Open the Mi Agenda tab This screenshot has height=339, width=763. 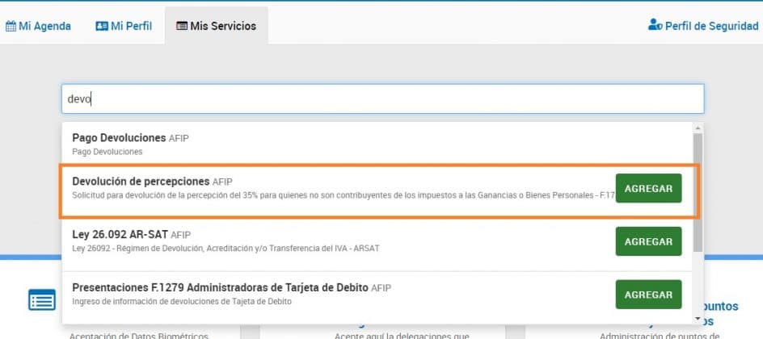(38, 26)
